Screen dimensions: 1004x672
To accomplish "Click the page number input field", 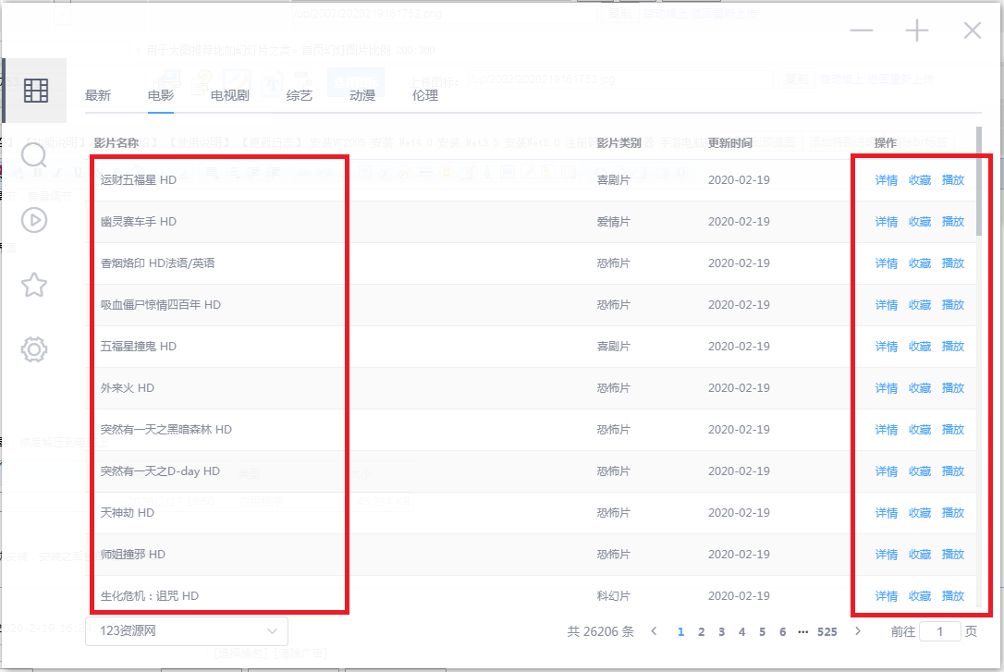I will 940,631.
